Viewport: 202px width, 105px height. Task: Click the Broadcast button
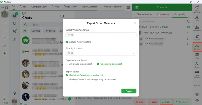click(x=181, y=102)
